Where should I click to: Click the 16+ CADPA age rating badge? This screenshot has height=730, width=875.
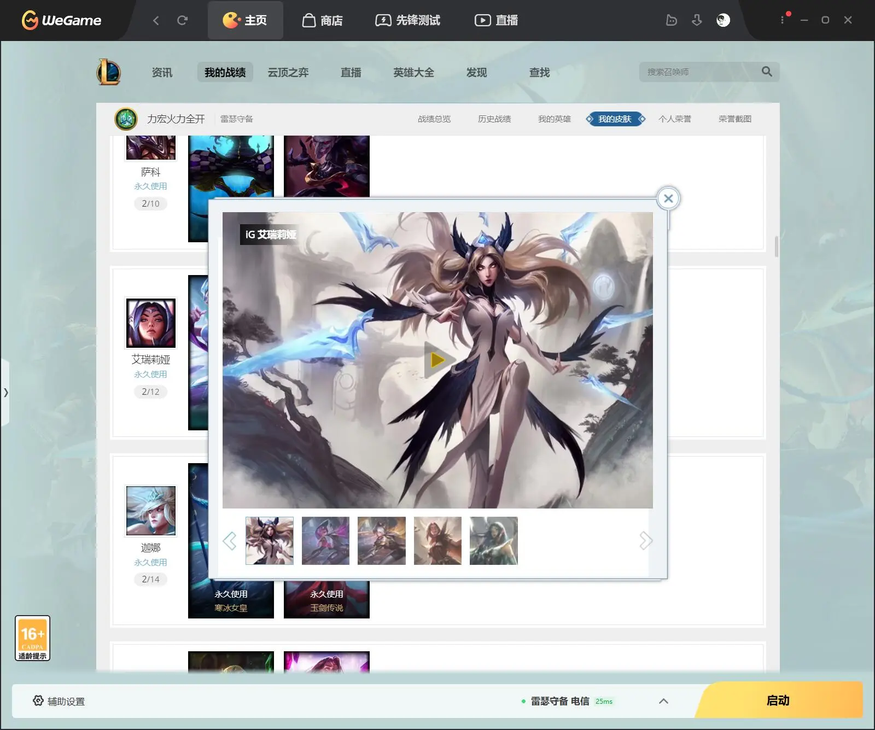pyautogui.click(x=33, y=638)
